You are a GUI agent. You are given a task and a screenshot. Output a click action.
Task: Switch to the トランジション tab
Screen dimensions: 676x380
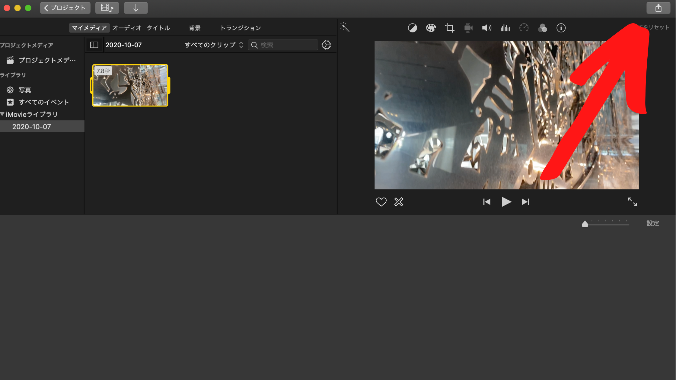click(241, 28)
